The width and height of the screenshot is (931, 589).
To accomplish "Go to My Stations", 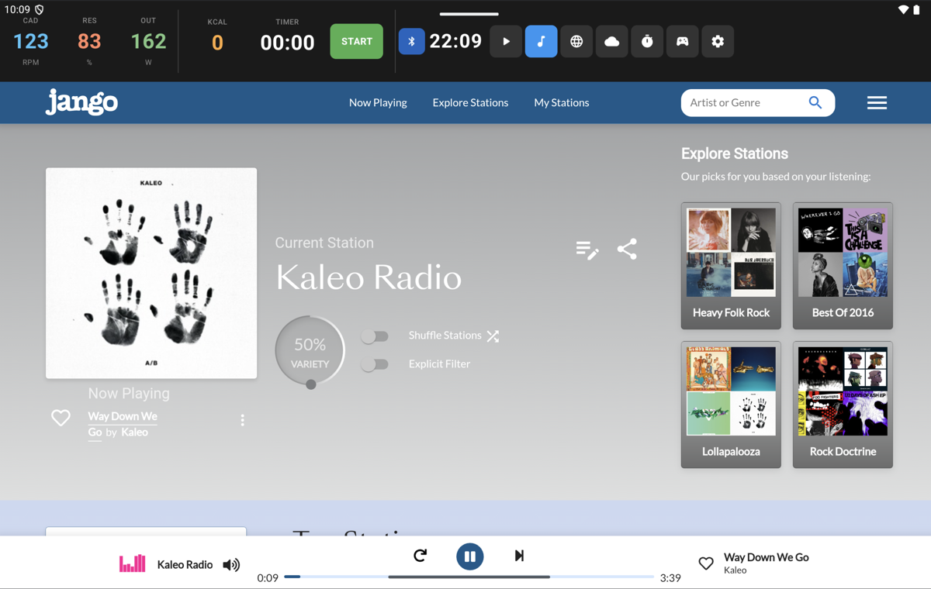I will point(561,102).
